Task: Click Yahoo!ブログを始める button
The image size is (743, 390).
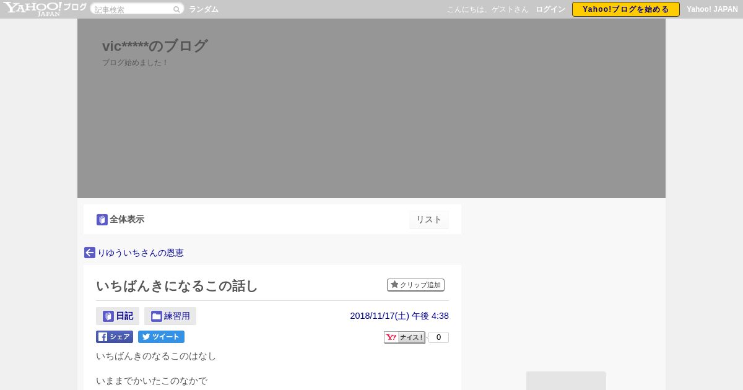Action: 626,9
